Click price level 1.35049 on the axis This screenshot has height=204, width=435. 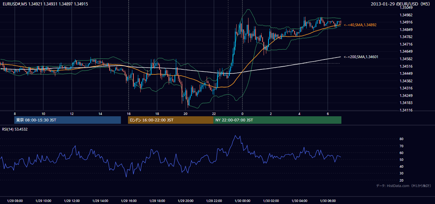coord(406,7)
